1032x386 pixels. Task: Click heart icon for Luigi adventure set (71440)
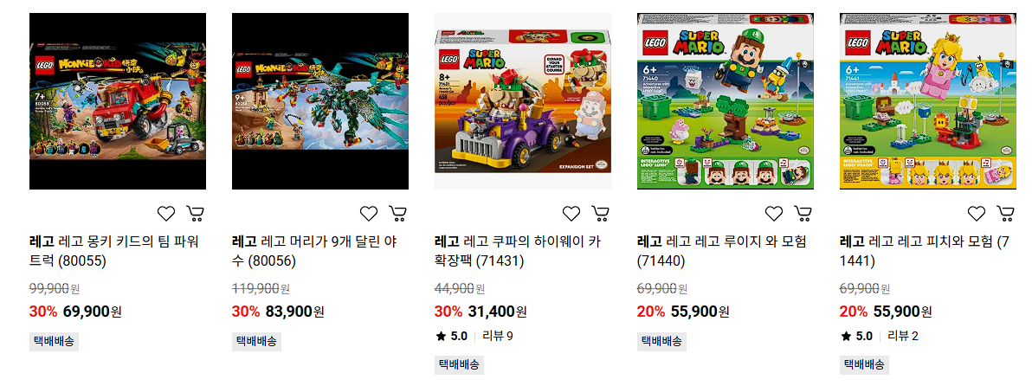(774, 213)
